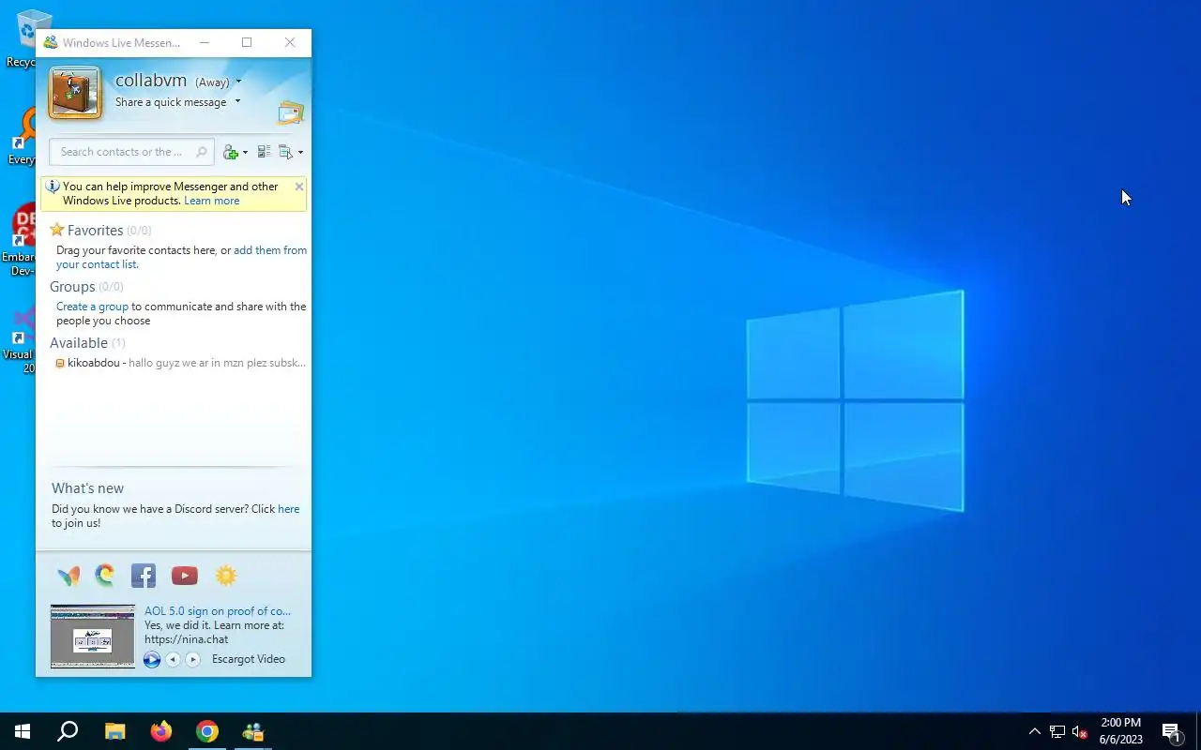Viewport: 1201px width, 750px height.
Task: Open the email inbox envelope icon
Action: click(x=290, y=113)
